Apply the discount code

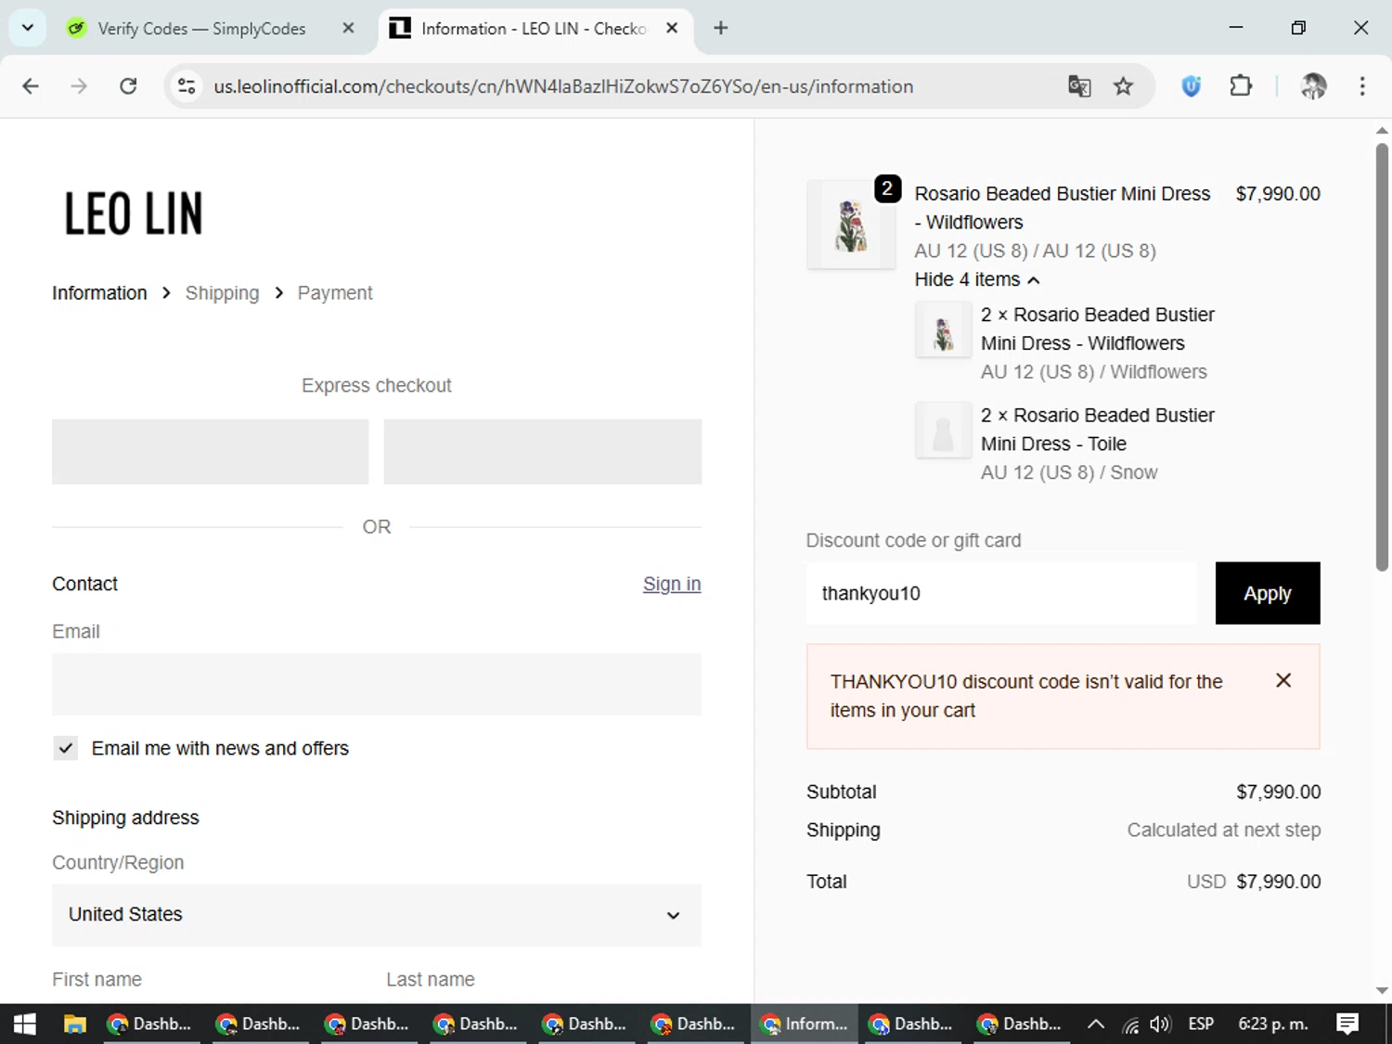point(1268,593)
